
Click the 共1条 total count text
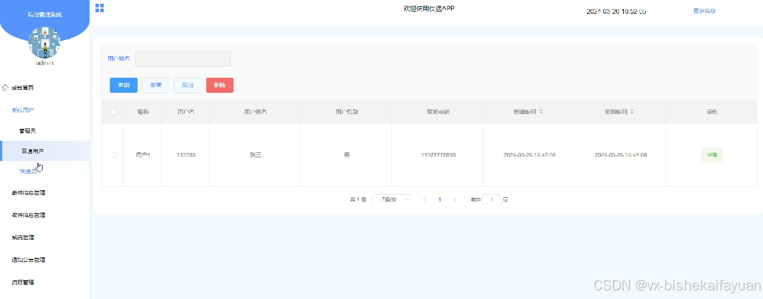tap(358, 200)
